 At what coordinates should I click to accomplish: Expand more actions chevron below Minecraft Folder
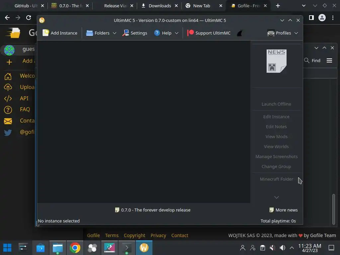(277, 197)
